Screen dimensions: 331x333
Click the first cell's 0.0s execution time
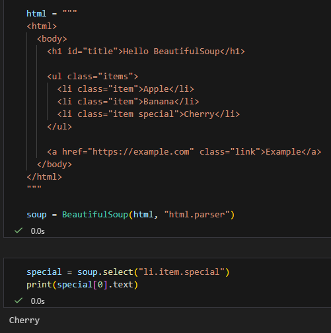tap(38, 231)
